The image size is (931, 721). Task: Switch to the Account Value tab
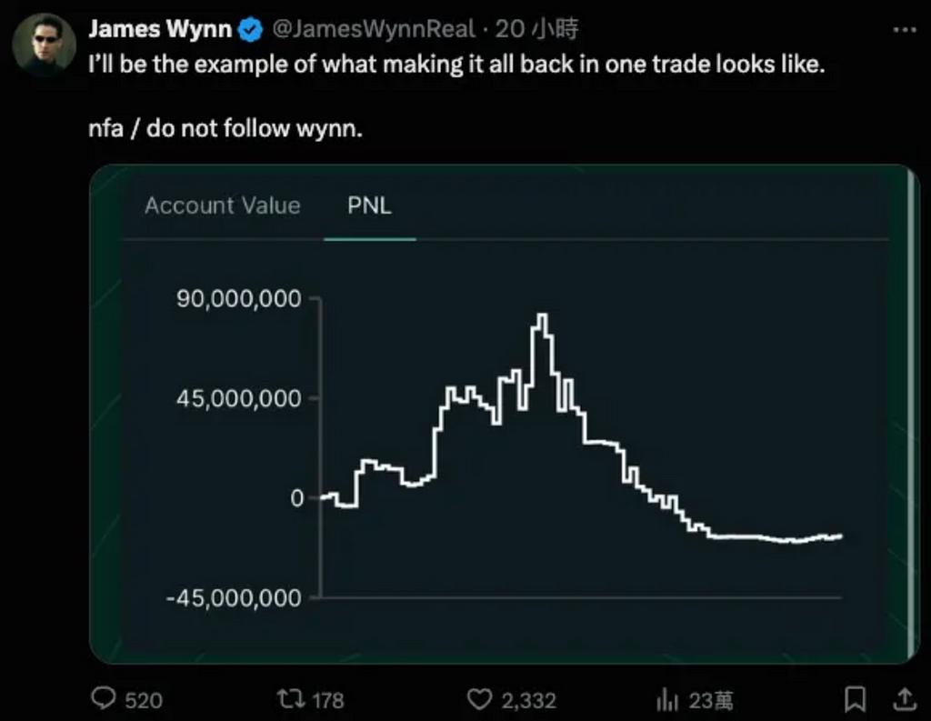pyautogui.click(x=223, y=205)
